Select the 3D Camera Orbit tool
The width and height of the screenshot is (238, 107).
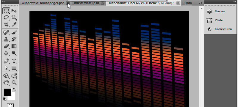14,75
